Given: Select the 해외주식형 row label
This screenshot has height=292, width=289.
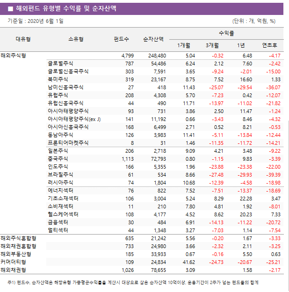Looking at the screenshot, I should point(14,55).
